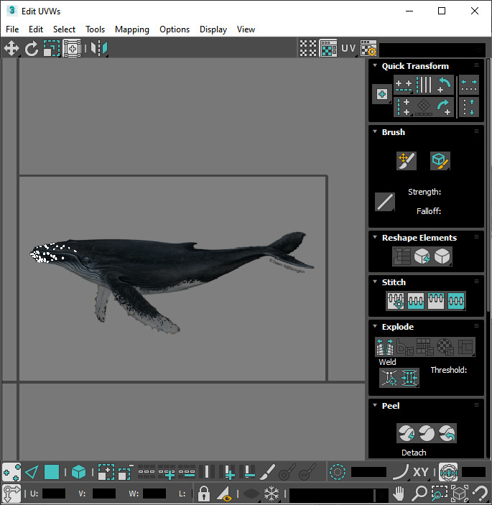Select the Mirror Horizontal tool
Image resolution: width=492 pixels, height=505 pixels.
[x=98, y=49]
